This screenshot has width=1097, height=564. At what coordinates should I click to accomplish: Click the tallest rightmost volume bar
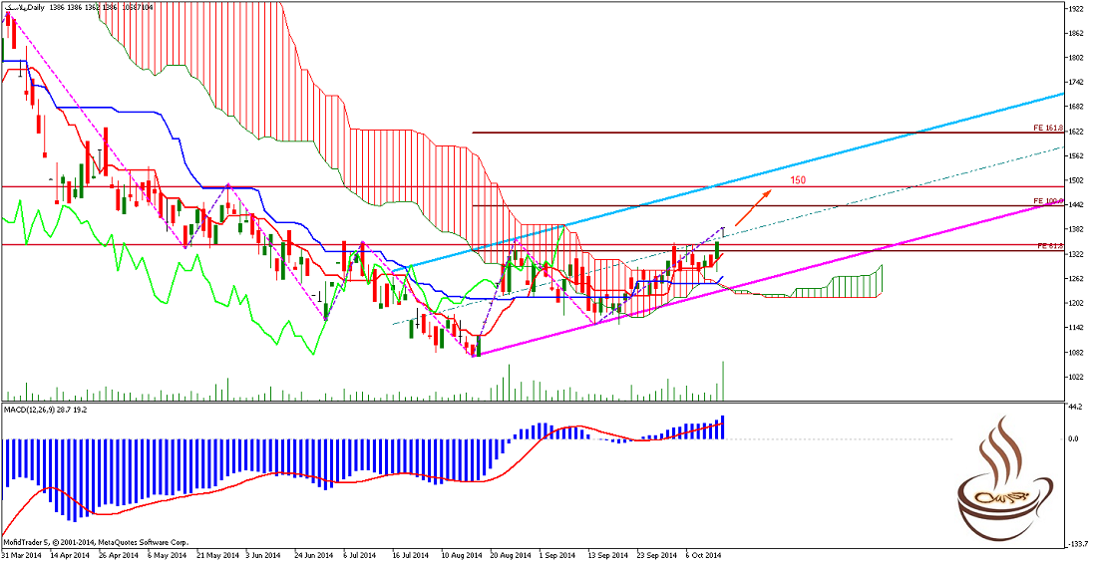click(x=723, y=381)
